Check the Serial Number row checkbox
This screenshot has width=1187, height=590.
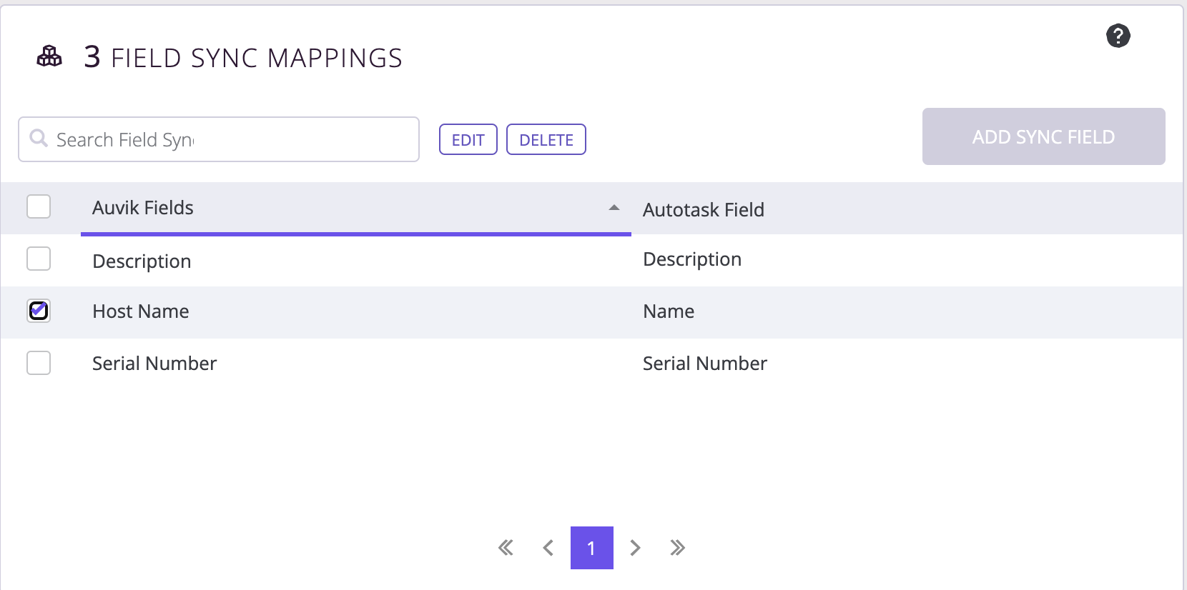tap(39, 363)
